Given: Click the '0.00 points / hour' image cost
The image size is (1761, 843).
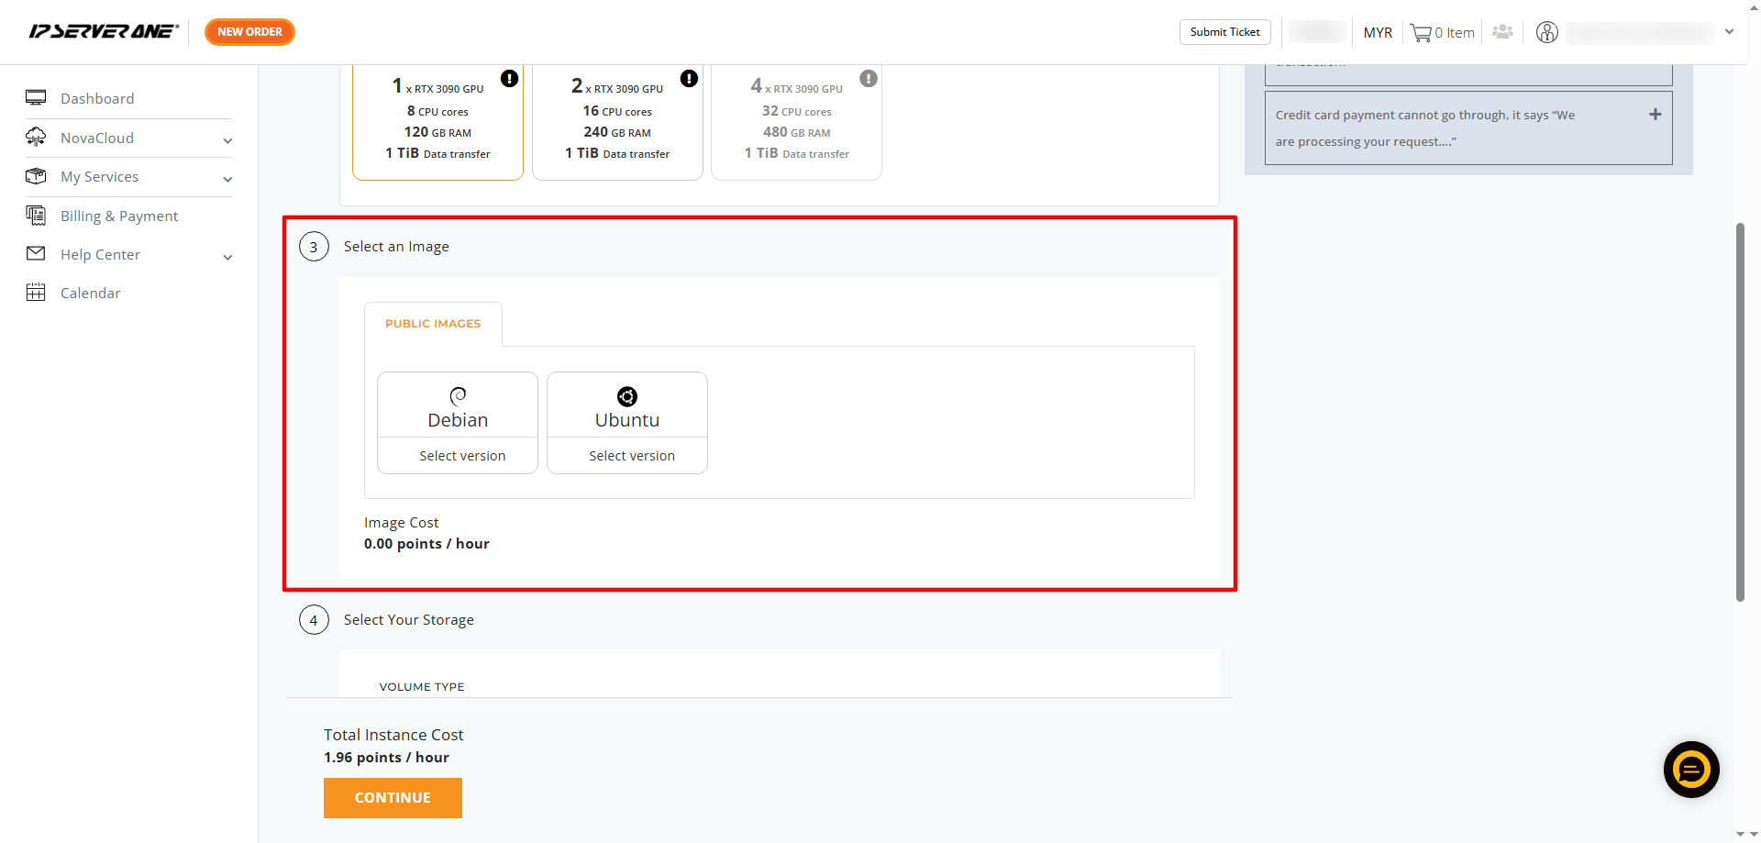Looking at the screenshot, I should [426, 544].
